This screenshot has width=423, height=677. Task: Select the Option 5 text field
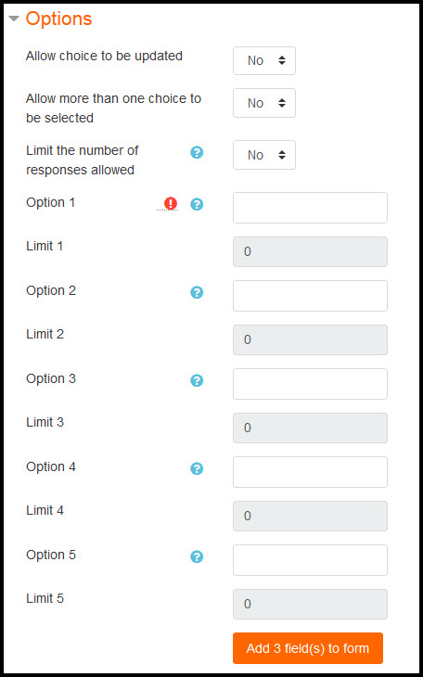pyautogui.click(x=310, y=560)
